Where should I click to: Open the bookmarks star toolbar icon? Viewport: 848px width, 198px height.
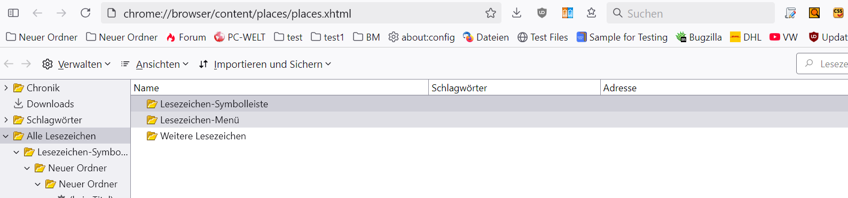(x=591, y=13)
